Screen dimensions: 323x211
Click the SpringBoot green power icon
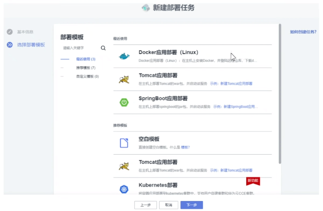tap(124, 102)
